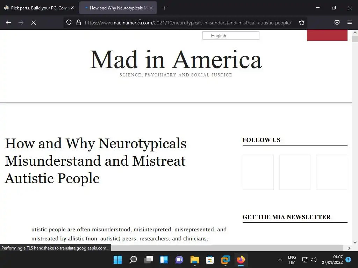The image size is (358, 268).
Task: Close the 'Pick parts. Build your PC' tab
Action: (x=72, y=8)
